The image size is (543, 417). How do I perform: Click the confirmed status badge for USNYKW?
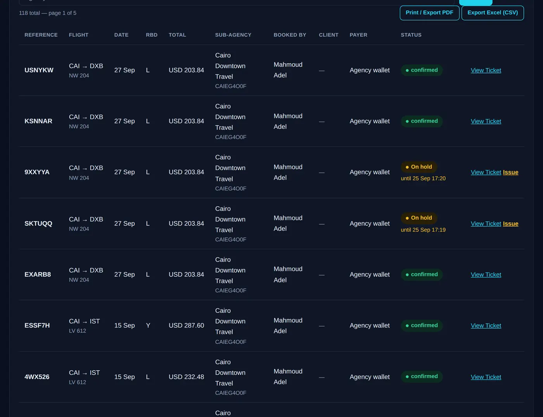[x=422, y=70]
